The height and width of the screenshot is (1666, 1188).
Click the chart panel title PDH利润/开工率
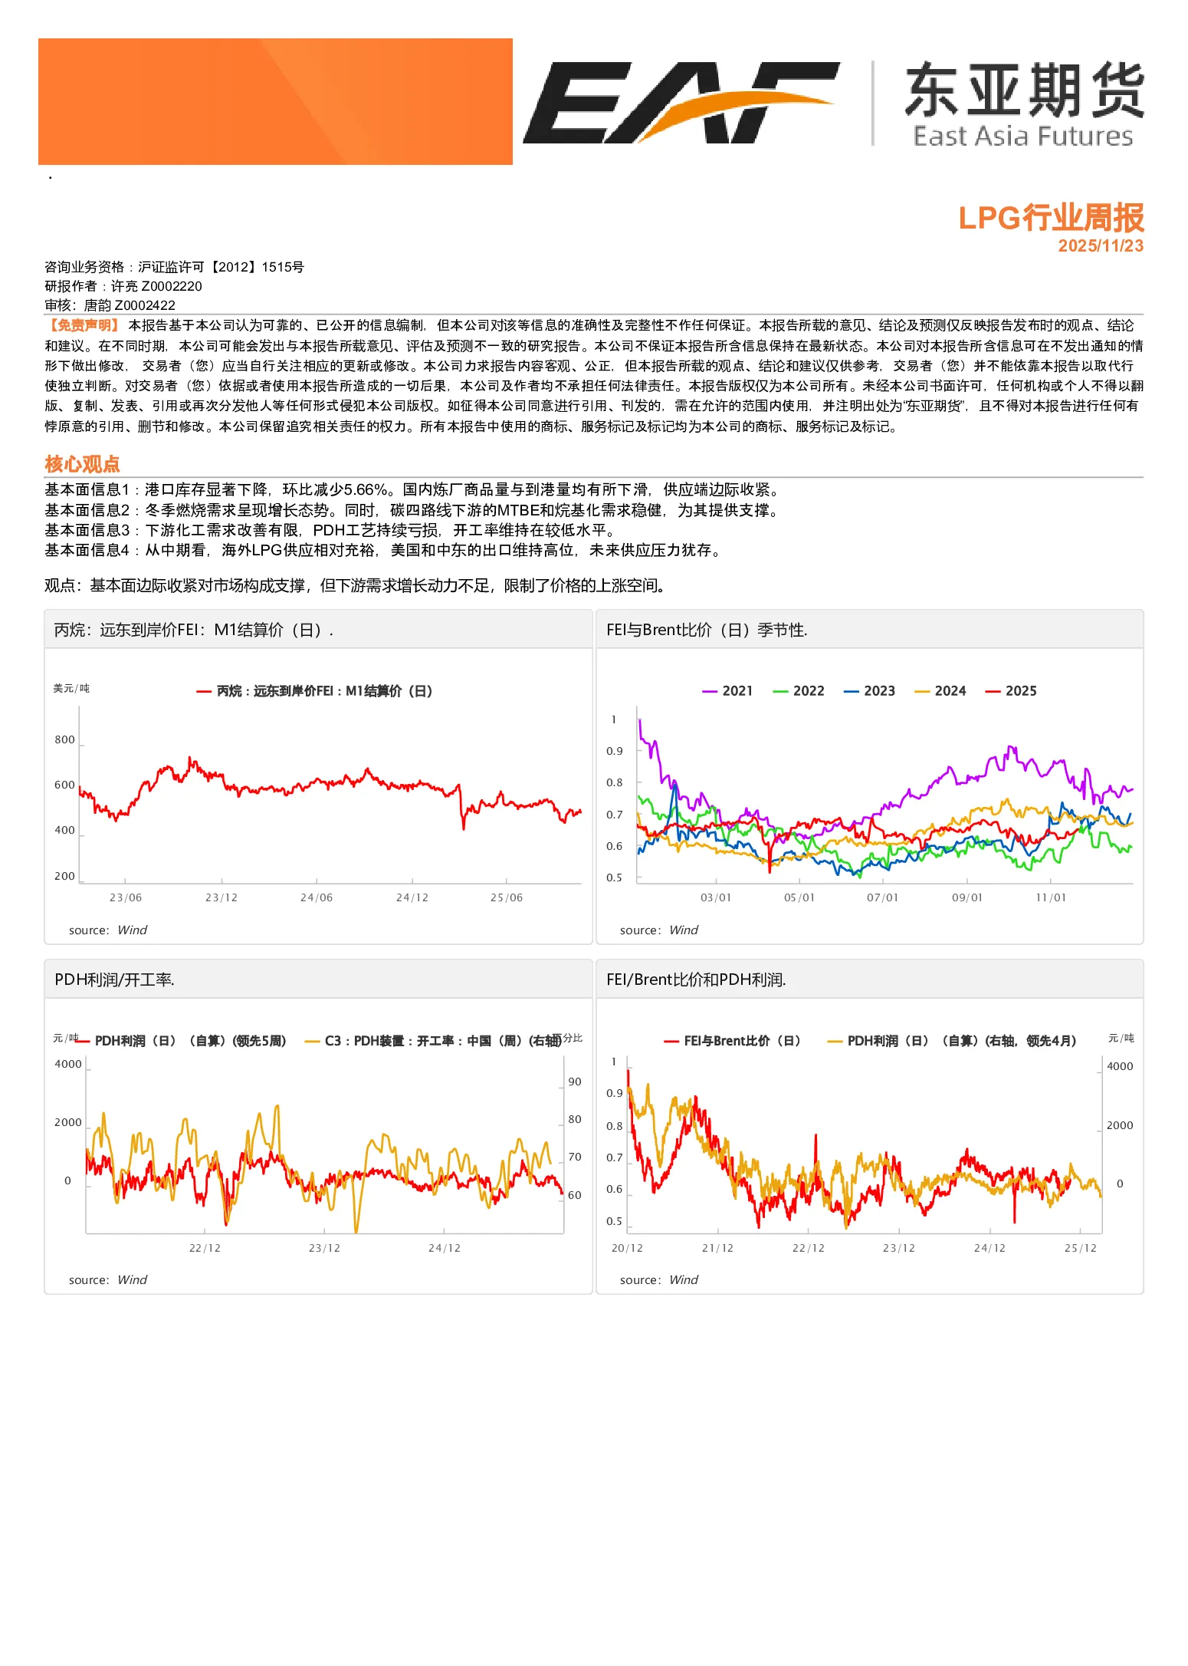coord(114,980)
